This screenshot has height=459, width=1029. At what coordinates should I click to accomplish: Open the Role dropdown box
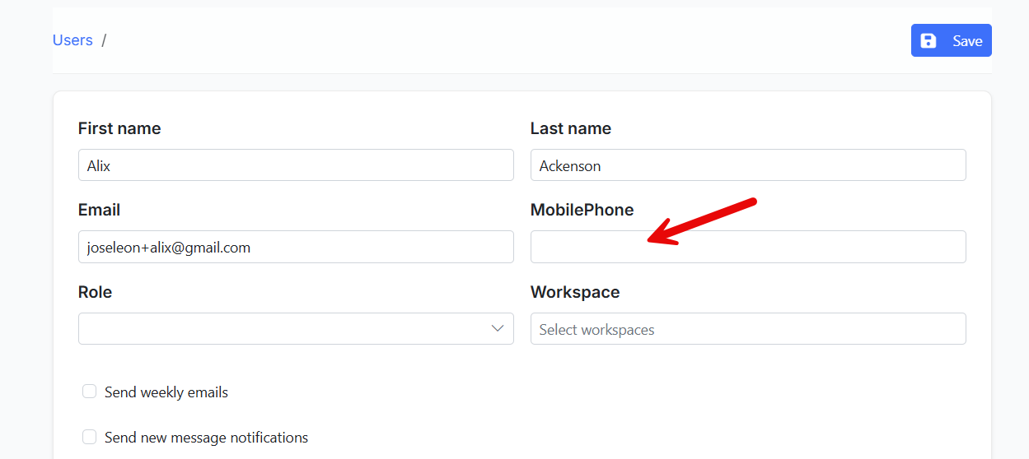coord(296,328)
